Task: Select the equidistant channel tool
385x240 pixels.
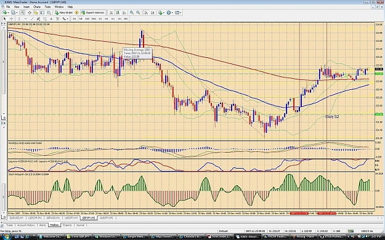Action: (38, 18)
